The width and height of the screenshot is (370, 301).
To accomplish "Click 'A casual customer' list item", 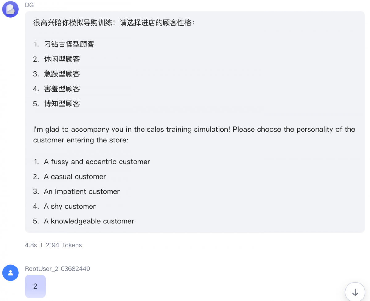I will pos(75,177).
